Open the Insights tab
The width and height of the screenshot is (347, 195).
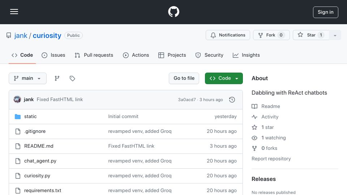(246, 55)
